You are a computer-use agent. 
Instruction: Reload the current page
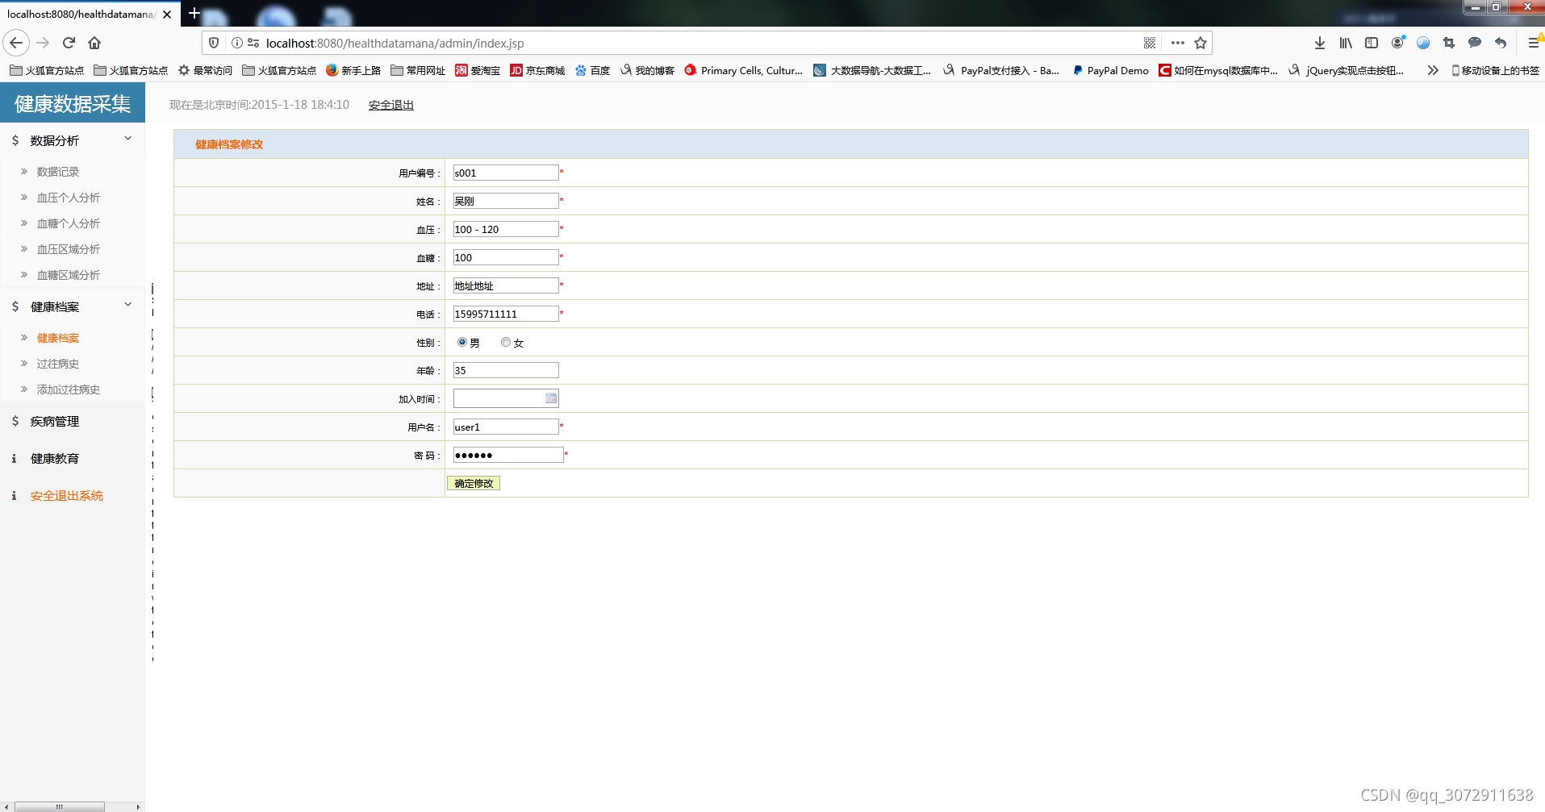69,43
